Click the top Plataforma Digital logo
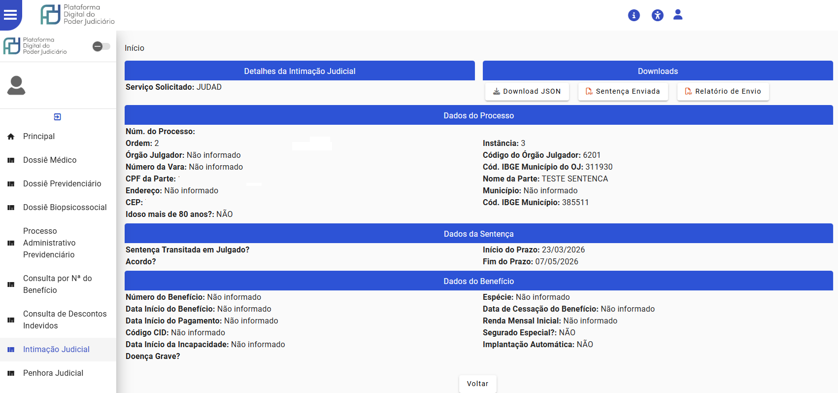The width and height of the screenshot is (838, 393). 77,15
